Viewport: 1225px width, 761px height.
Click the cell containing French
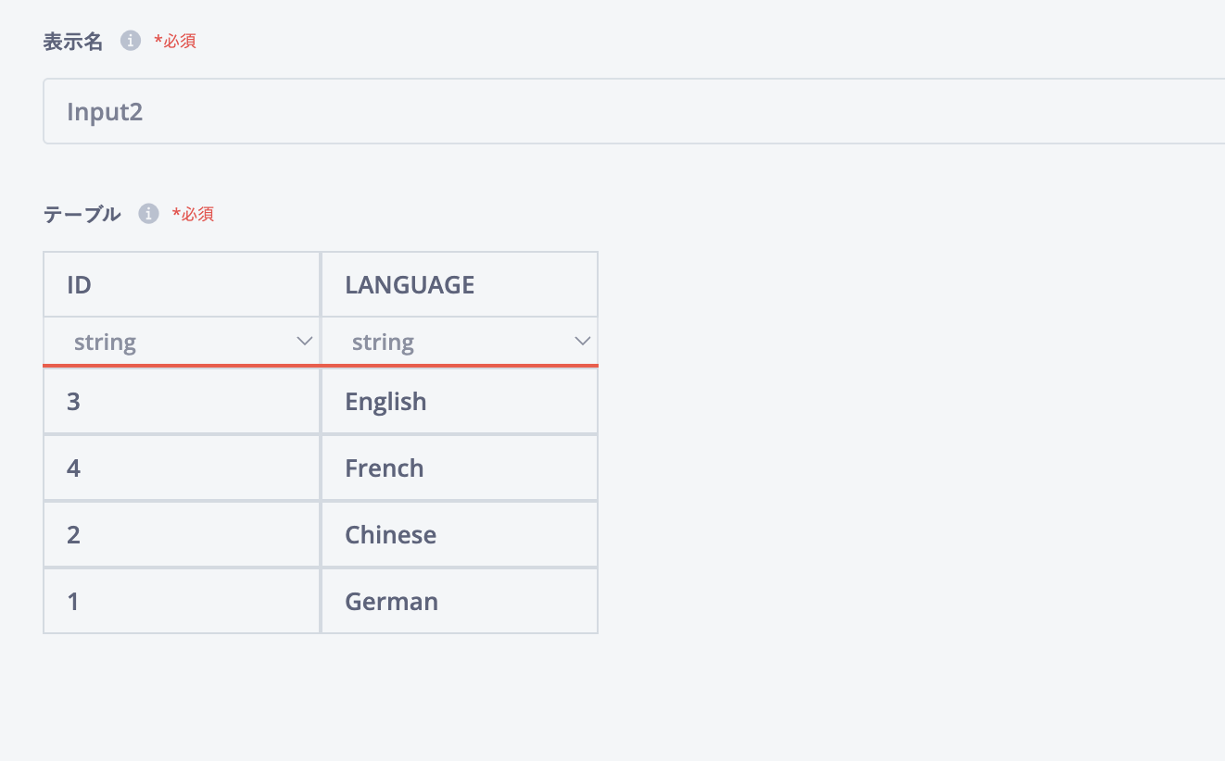pyautogui.click(x=460, y=468)
